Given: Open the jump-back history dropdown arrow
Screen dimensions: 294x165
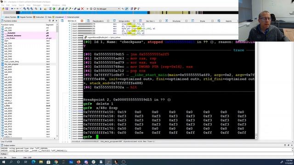Looking at the screenshot, I should point(15,9).
